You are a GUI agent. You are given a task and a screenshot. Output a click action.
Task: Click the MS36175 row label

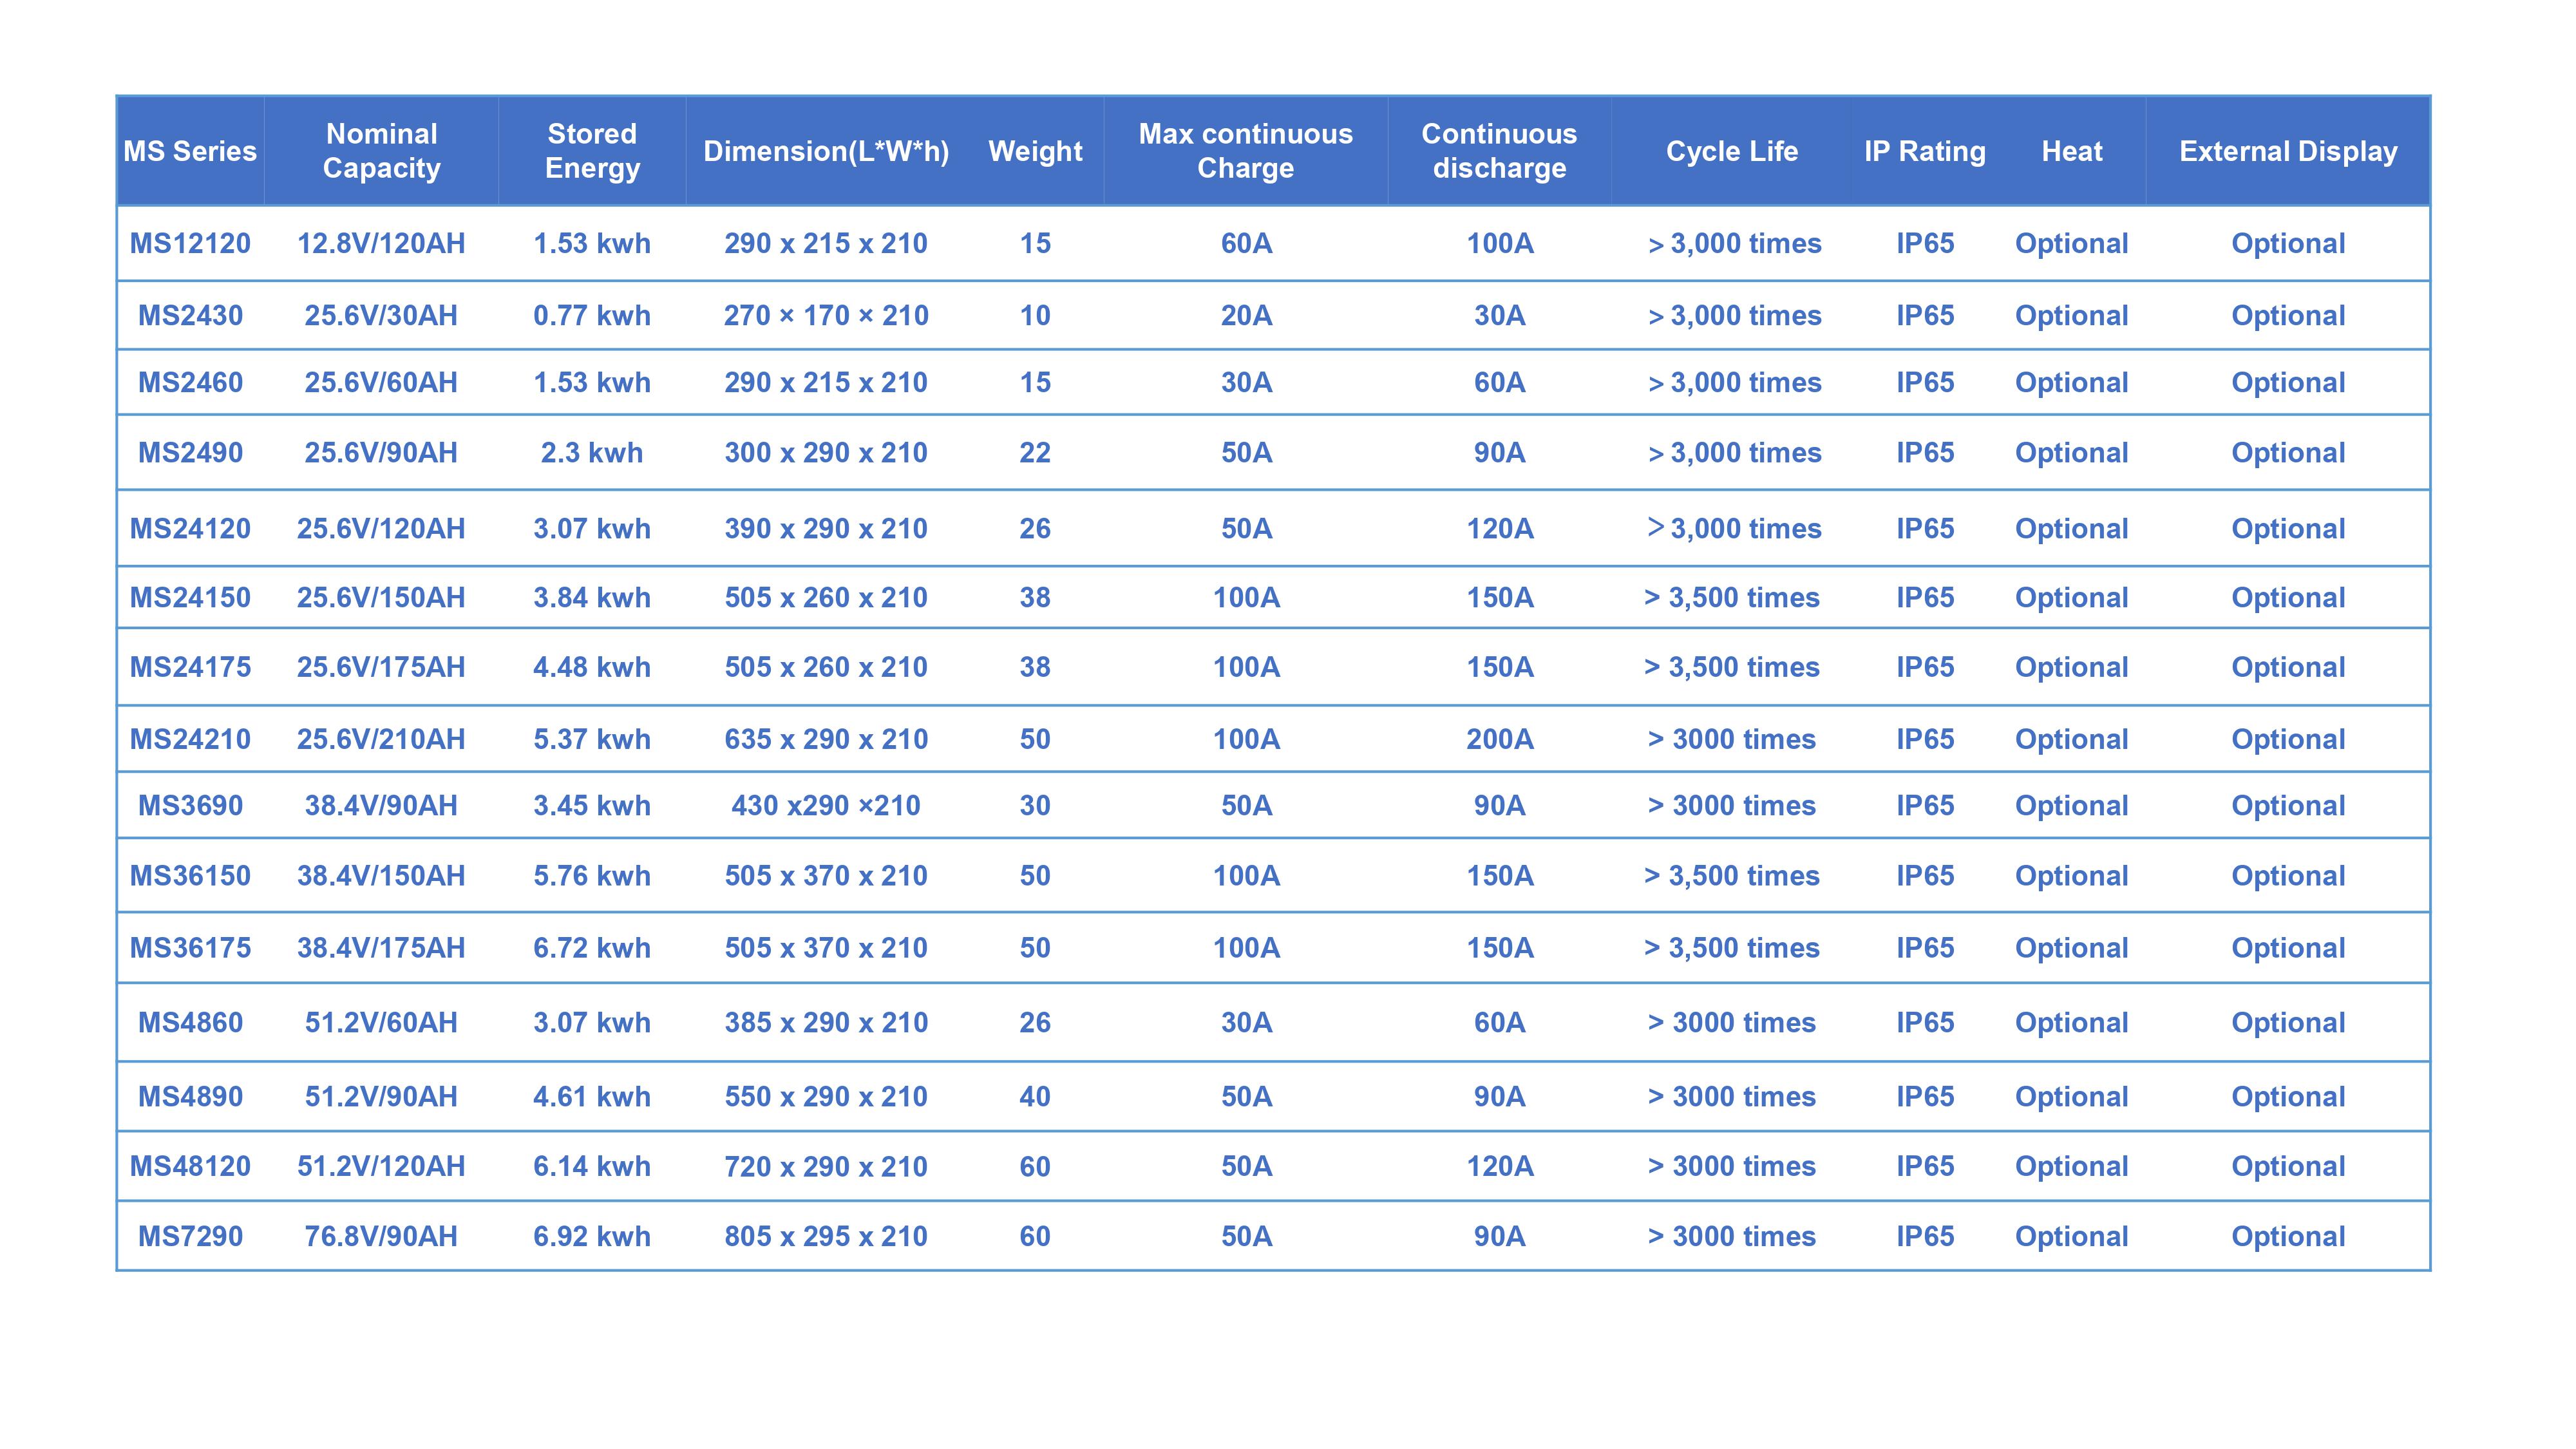coord(190,947)
